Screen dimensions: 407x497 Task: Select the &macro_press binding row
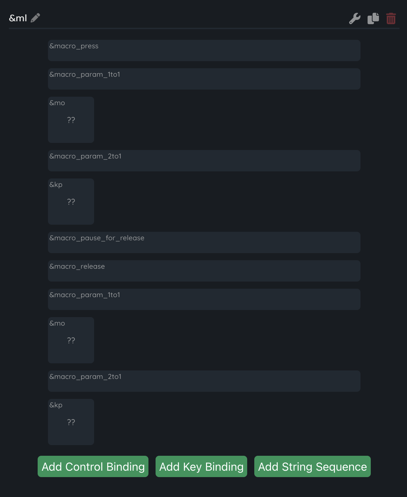(204, 50)
